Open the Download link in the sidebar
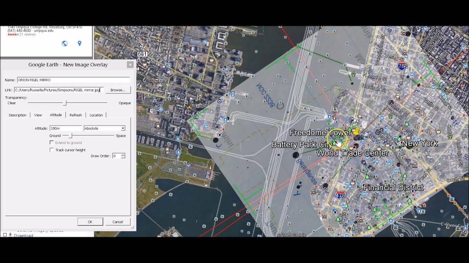Screen dimensions: 469x263 (23, 235)
